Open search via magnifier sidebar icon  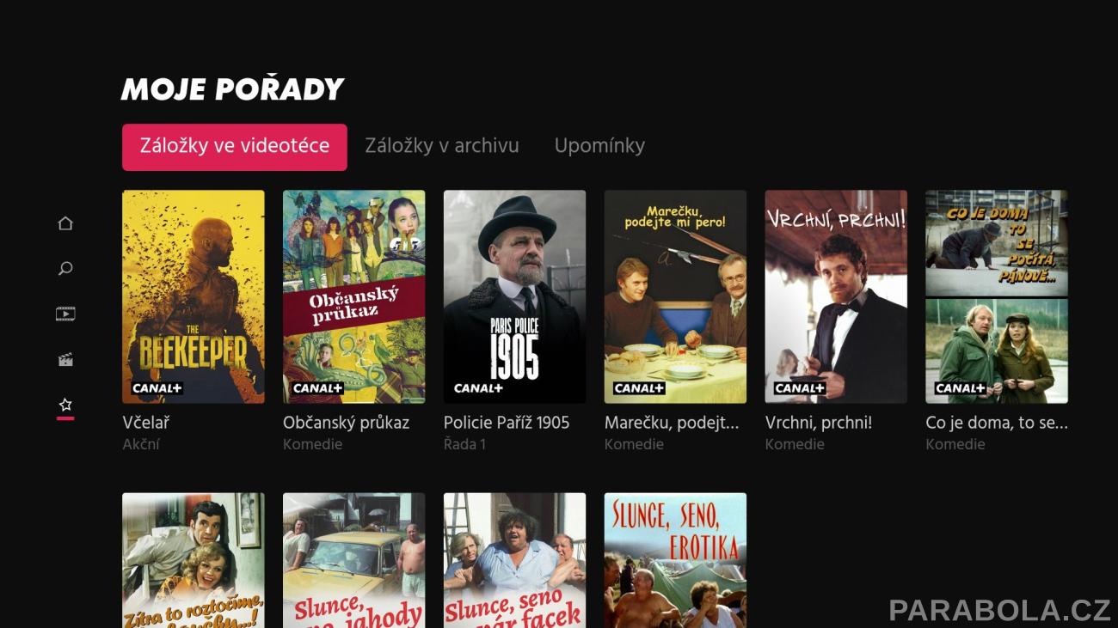pyautogui.click(x=65, y=269)
